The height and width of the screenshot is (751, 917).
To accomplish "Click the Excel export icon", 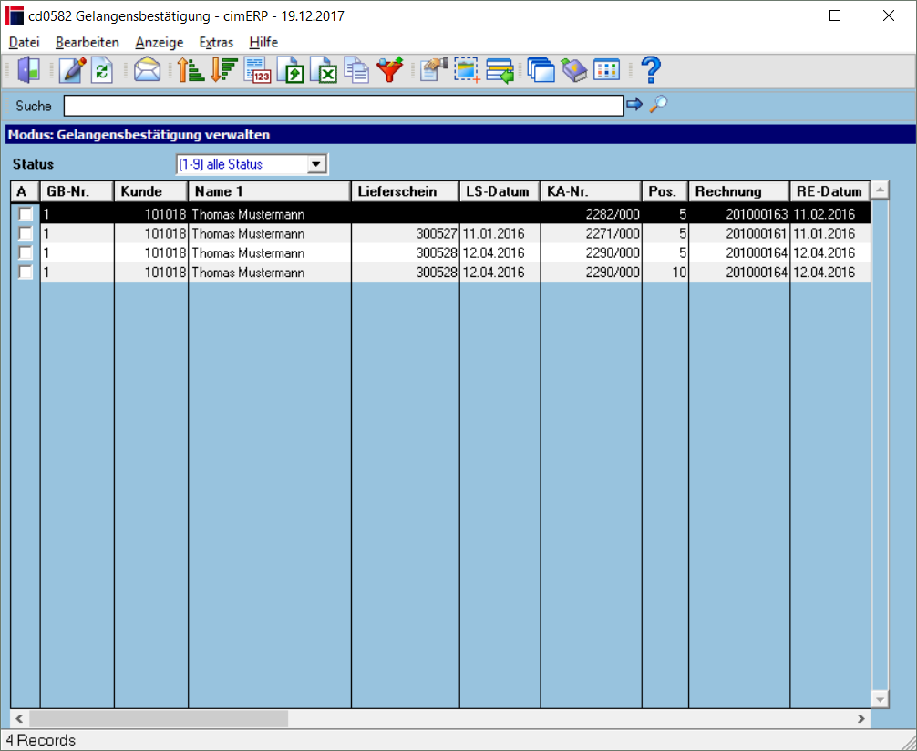I will click(324, 70).
